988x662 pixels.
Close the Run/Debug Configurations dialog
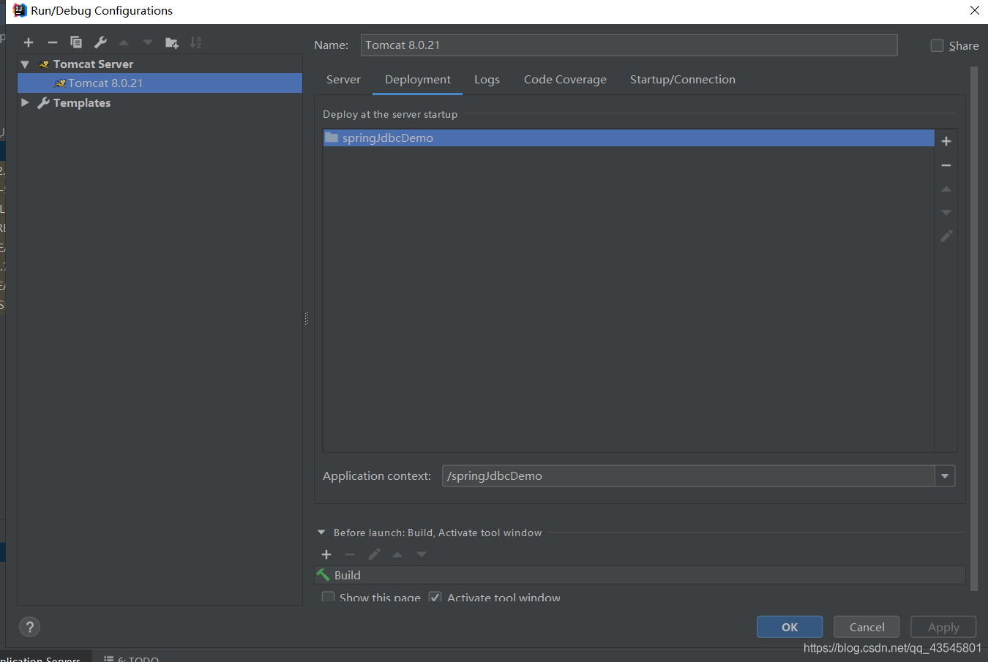tap(974, 10)
